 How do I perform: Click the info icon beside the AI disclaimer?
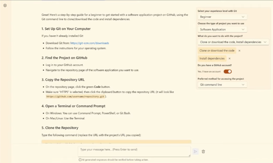click(x=80, y=159)
